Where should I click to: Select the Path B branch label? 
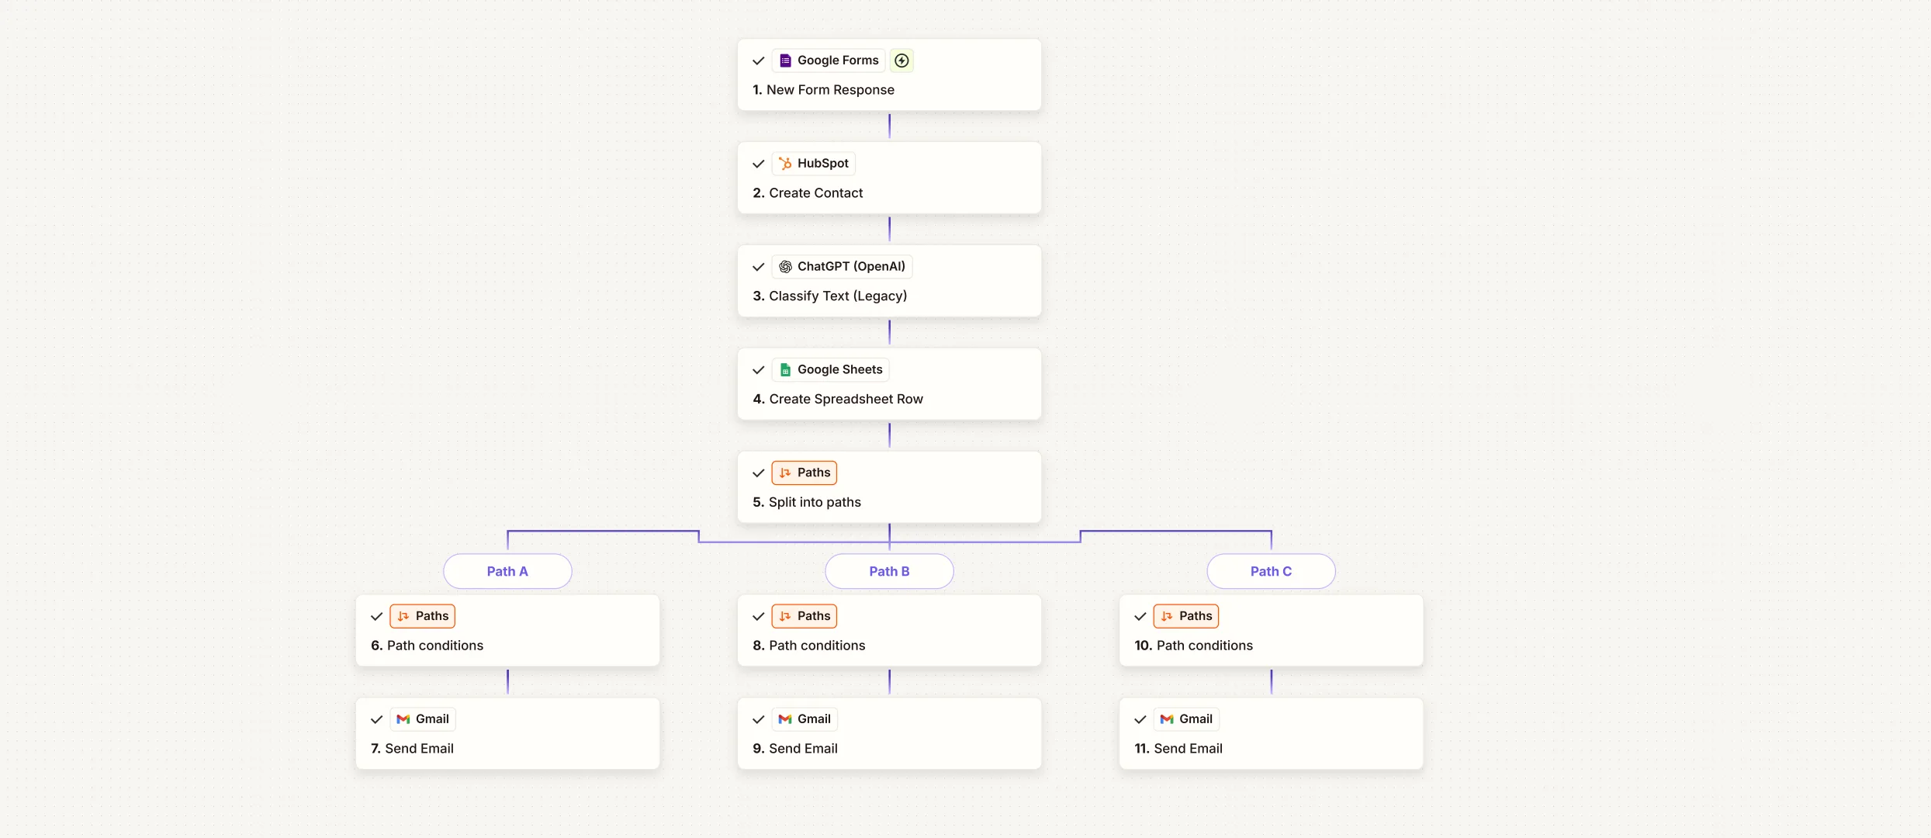pyautogui.click(x=889, y=571)
